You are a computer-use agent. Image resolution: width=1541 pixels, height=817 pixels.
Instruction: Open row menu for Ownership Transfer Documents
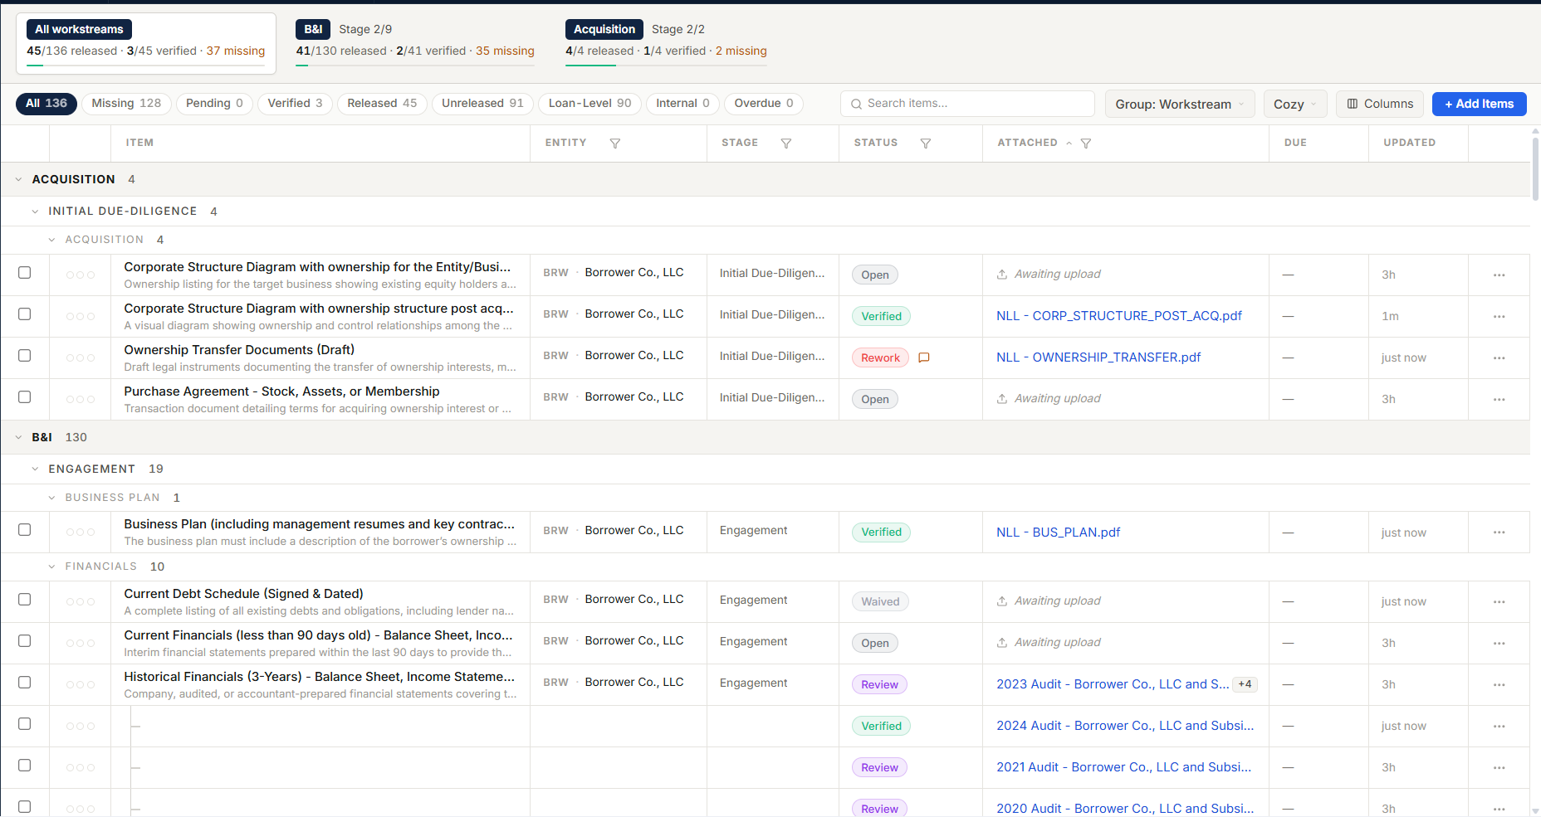click(1499, 358)
